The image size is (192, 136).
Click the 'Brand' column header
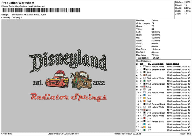pos(176,64)
